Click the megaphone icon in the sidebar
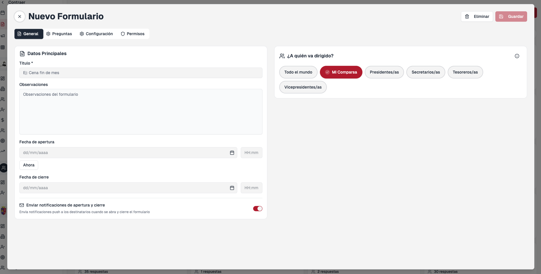Screen dimensions: 541x274 (3, 36)
